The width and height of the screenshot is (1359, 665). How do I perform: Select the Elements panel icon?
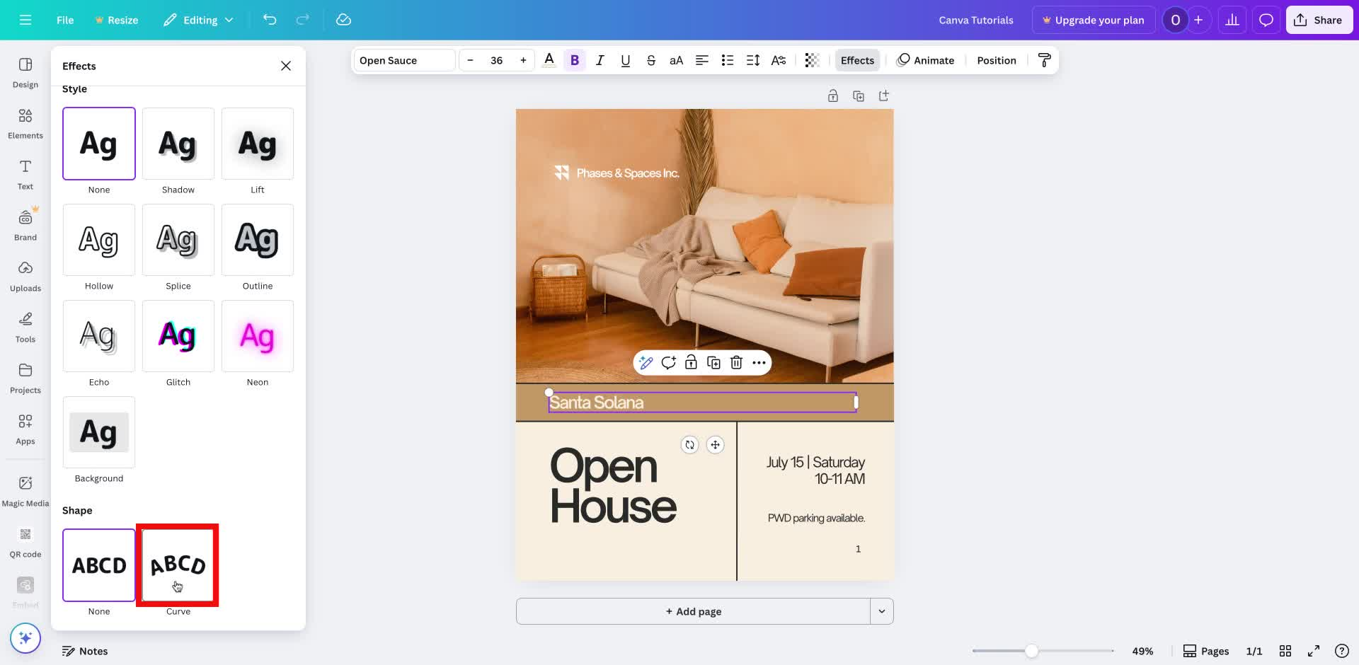point(25,122)
